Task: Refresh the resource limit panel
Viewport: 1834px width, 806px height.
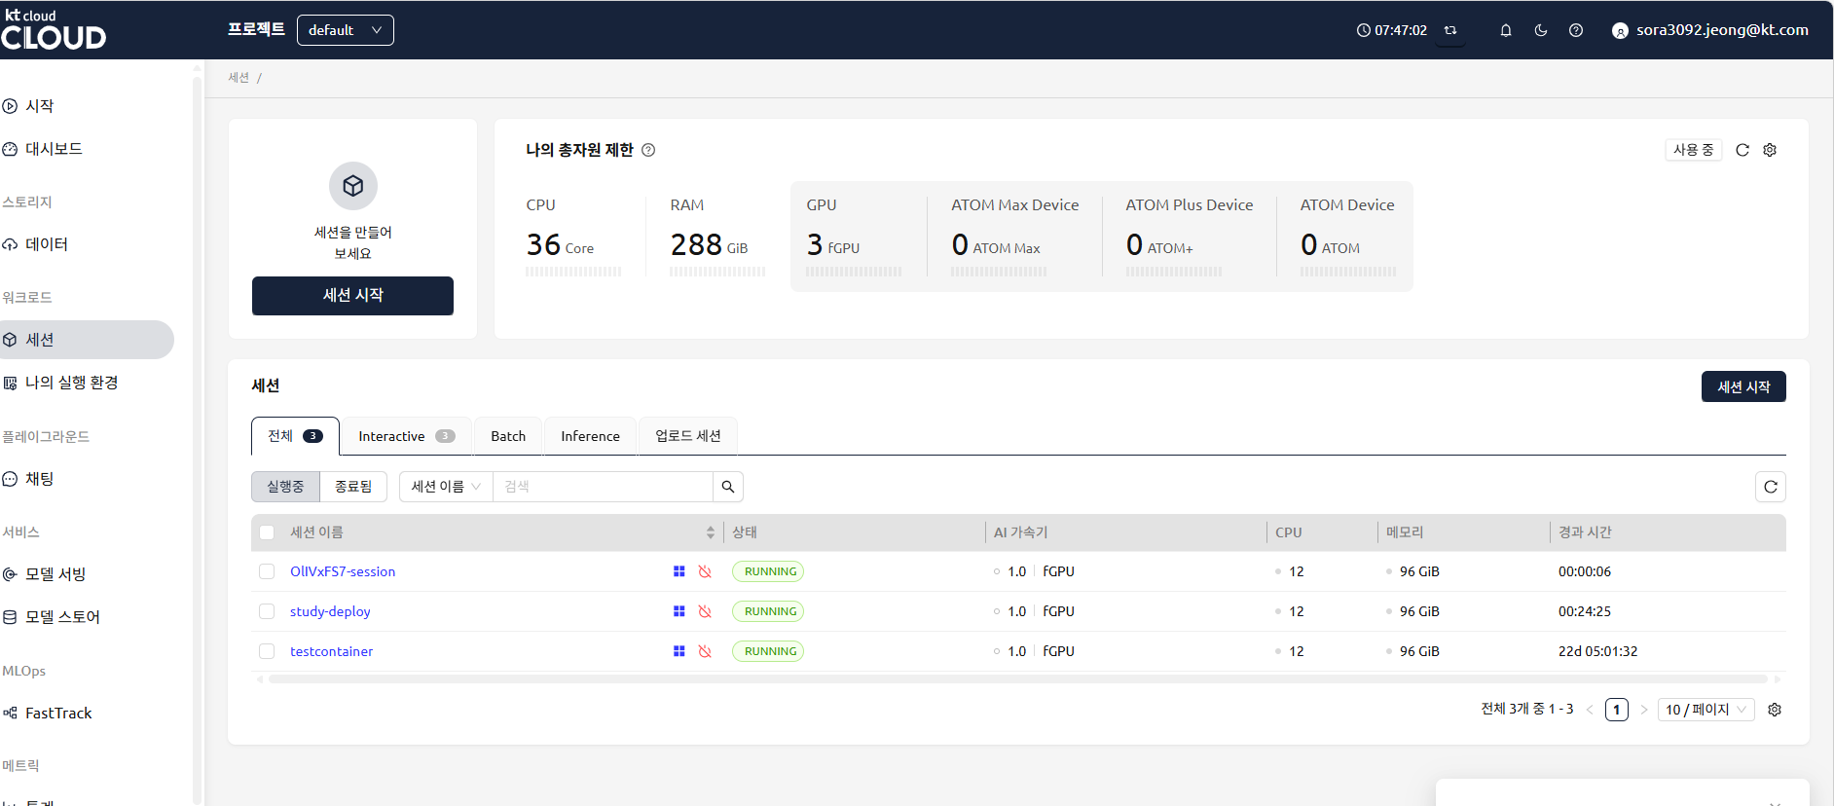Action: (x=1742, y=150)
